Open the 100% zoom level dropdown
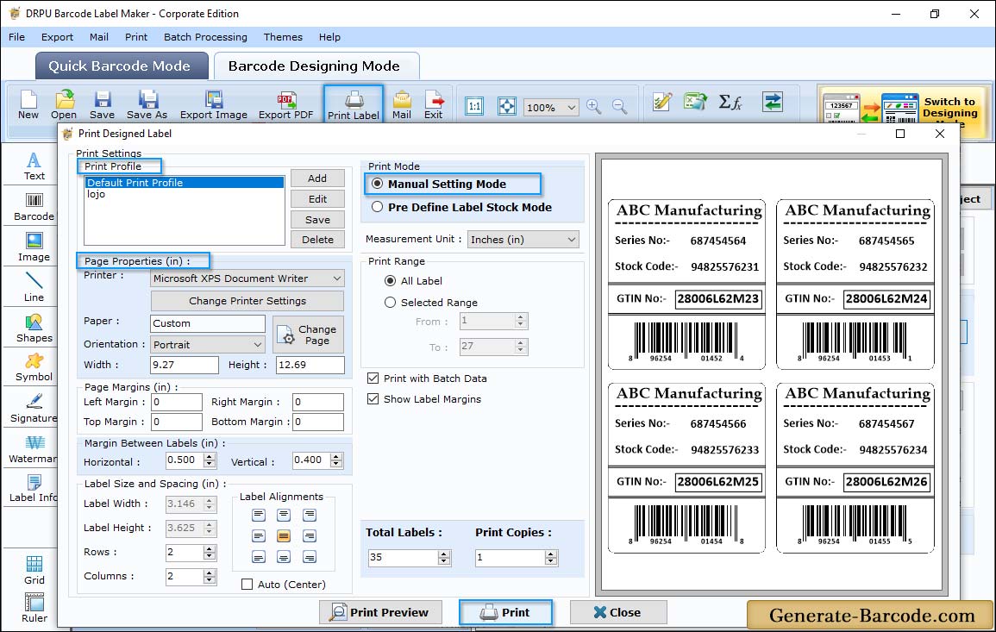996x632 pixels. pos(550,107)
